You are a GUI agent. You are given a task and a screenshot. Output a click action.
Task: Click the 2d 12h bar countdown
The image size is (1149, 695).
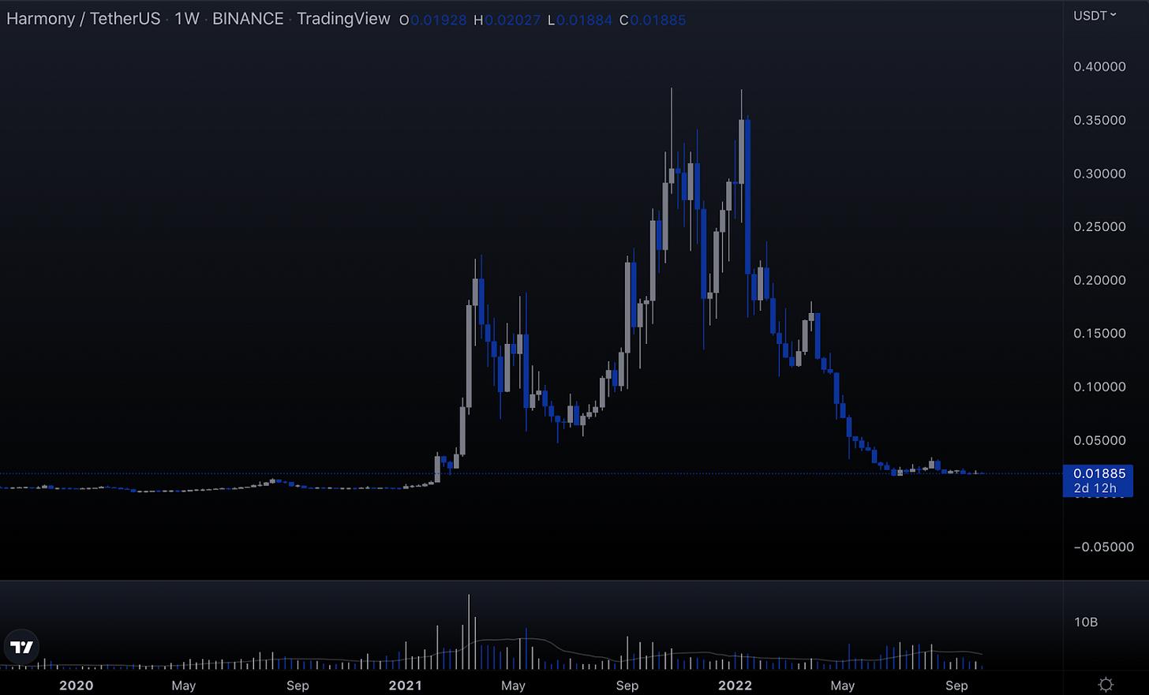1095,488
